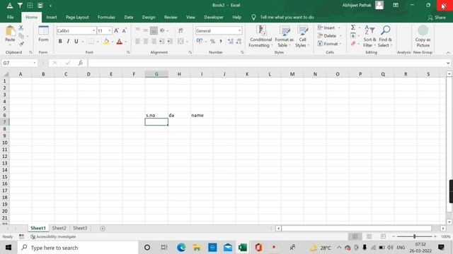Open Ribbon Display Options icon
The height and width of the screenshot is (254, 453).
(396, 5)
